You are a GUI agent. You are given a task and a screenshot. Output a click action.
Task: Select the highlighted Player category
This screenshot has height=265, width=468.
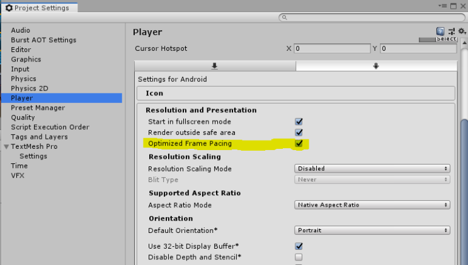coord(62,98)
